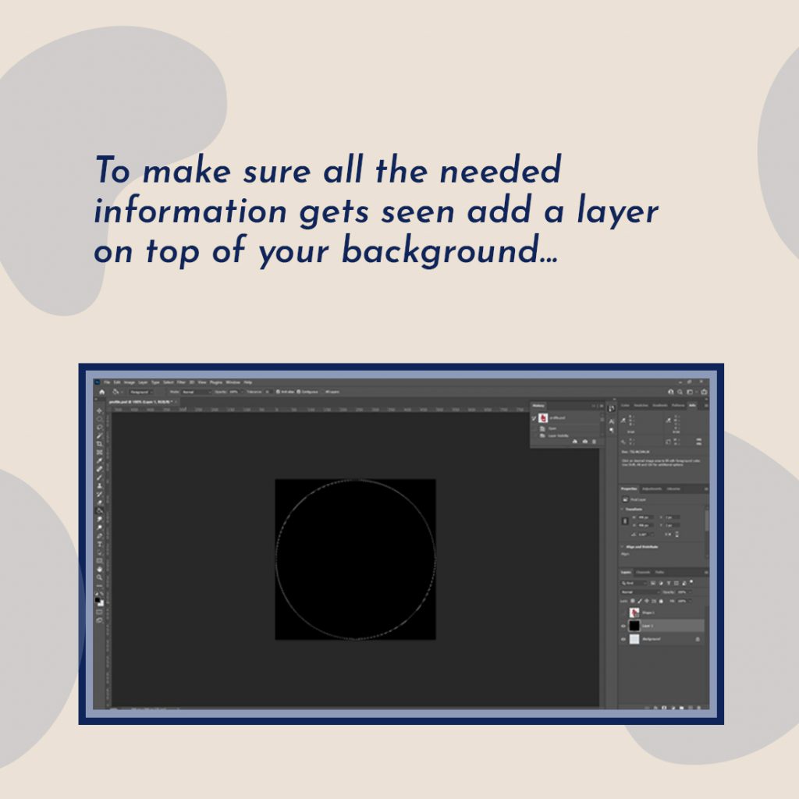Toggle the layer filter on/off switch
The height and width of the screenshot is (799, 799).
tap(691, 581)
